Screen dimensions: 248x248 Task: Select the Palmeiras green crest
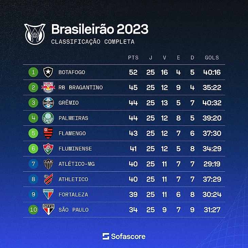click(x=48, y=118)
